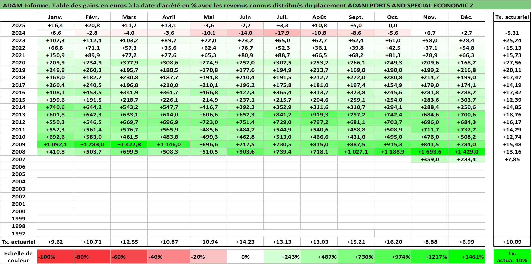This screenshot has width=531, height=264.
Task: Select the +730% green scale swatch
Action: tap(356, 257)
